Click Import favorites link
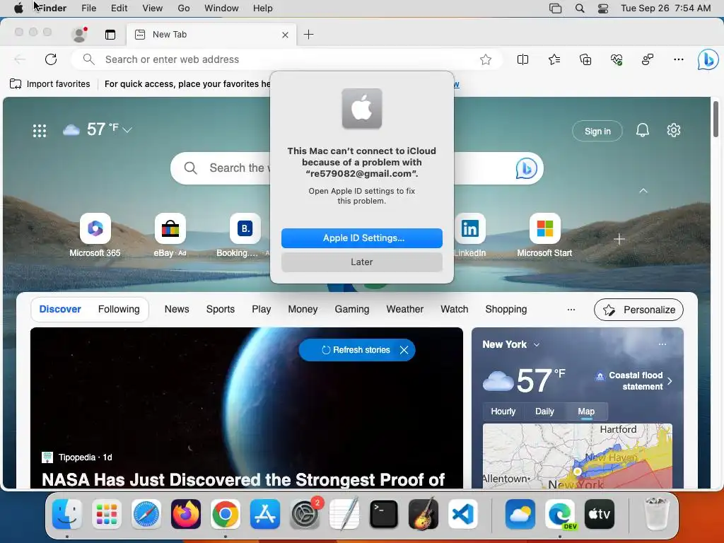The width and height of the screenshot is (724, 543). 50,84
